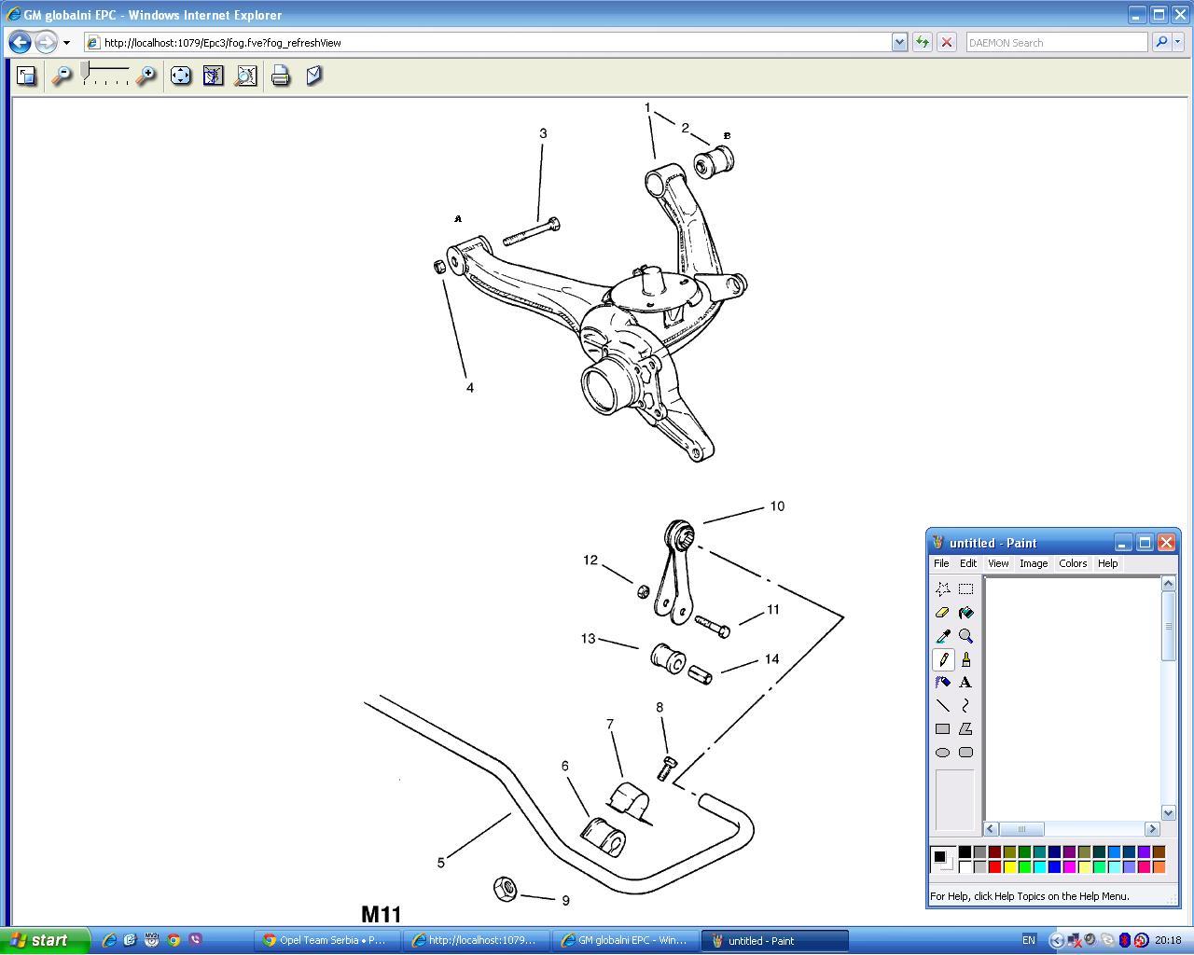Screen dimensions: 1194x955
Task: Expand the address bar URL dropdown
Action: click(899, 42)
